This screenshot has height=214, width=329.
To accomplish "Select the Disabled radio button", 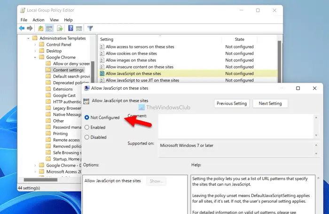I will point(86,138).
